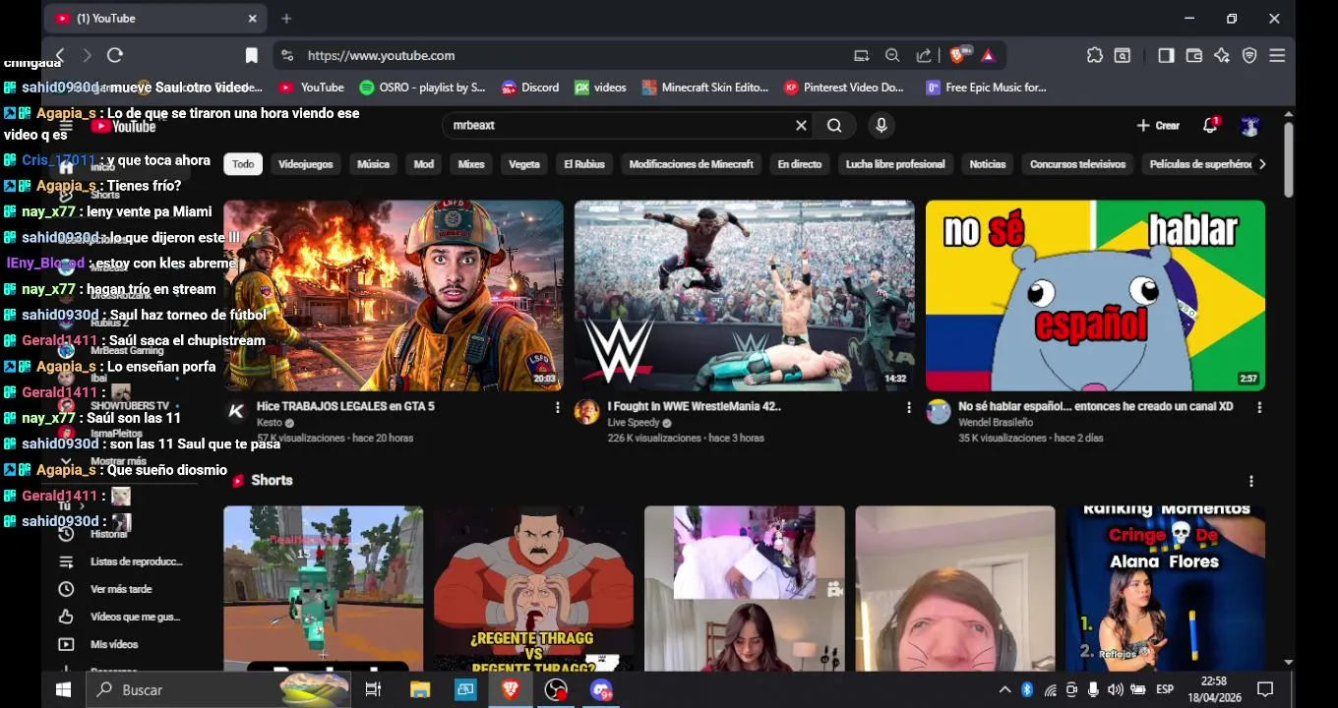This screenshot has width=1338, height=708.
Task: Open YouTube notifications bell
Action: pos(1210,125)
